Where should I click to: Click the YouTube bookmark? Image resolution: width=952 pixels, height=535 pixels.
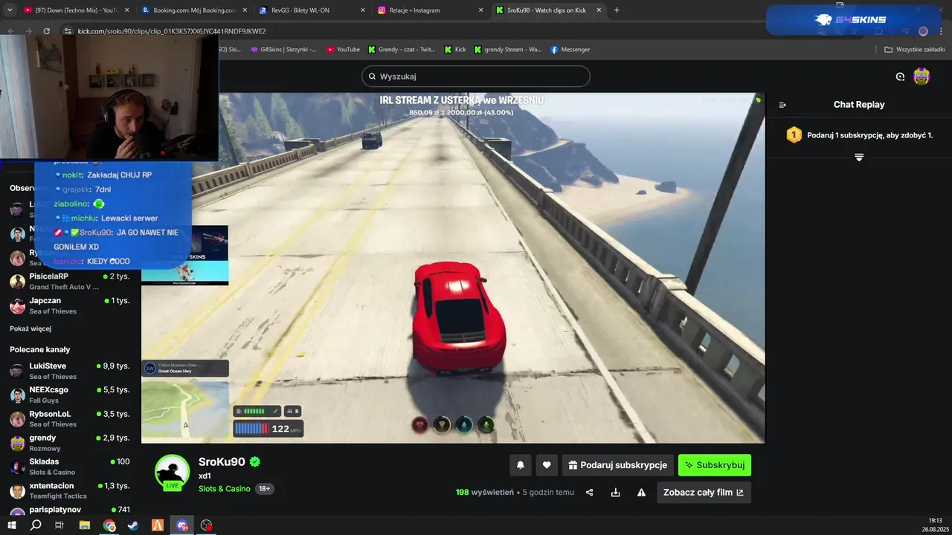[343, 50]
